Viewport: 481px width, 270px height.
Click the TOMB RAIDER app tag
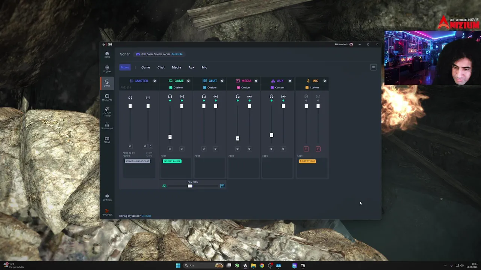click(172, 161)
